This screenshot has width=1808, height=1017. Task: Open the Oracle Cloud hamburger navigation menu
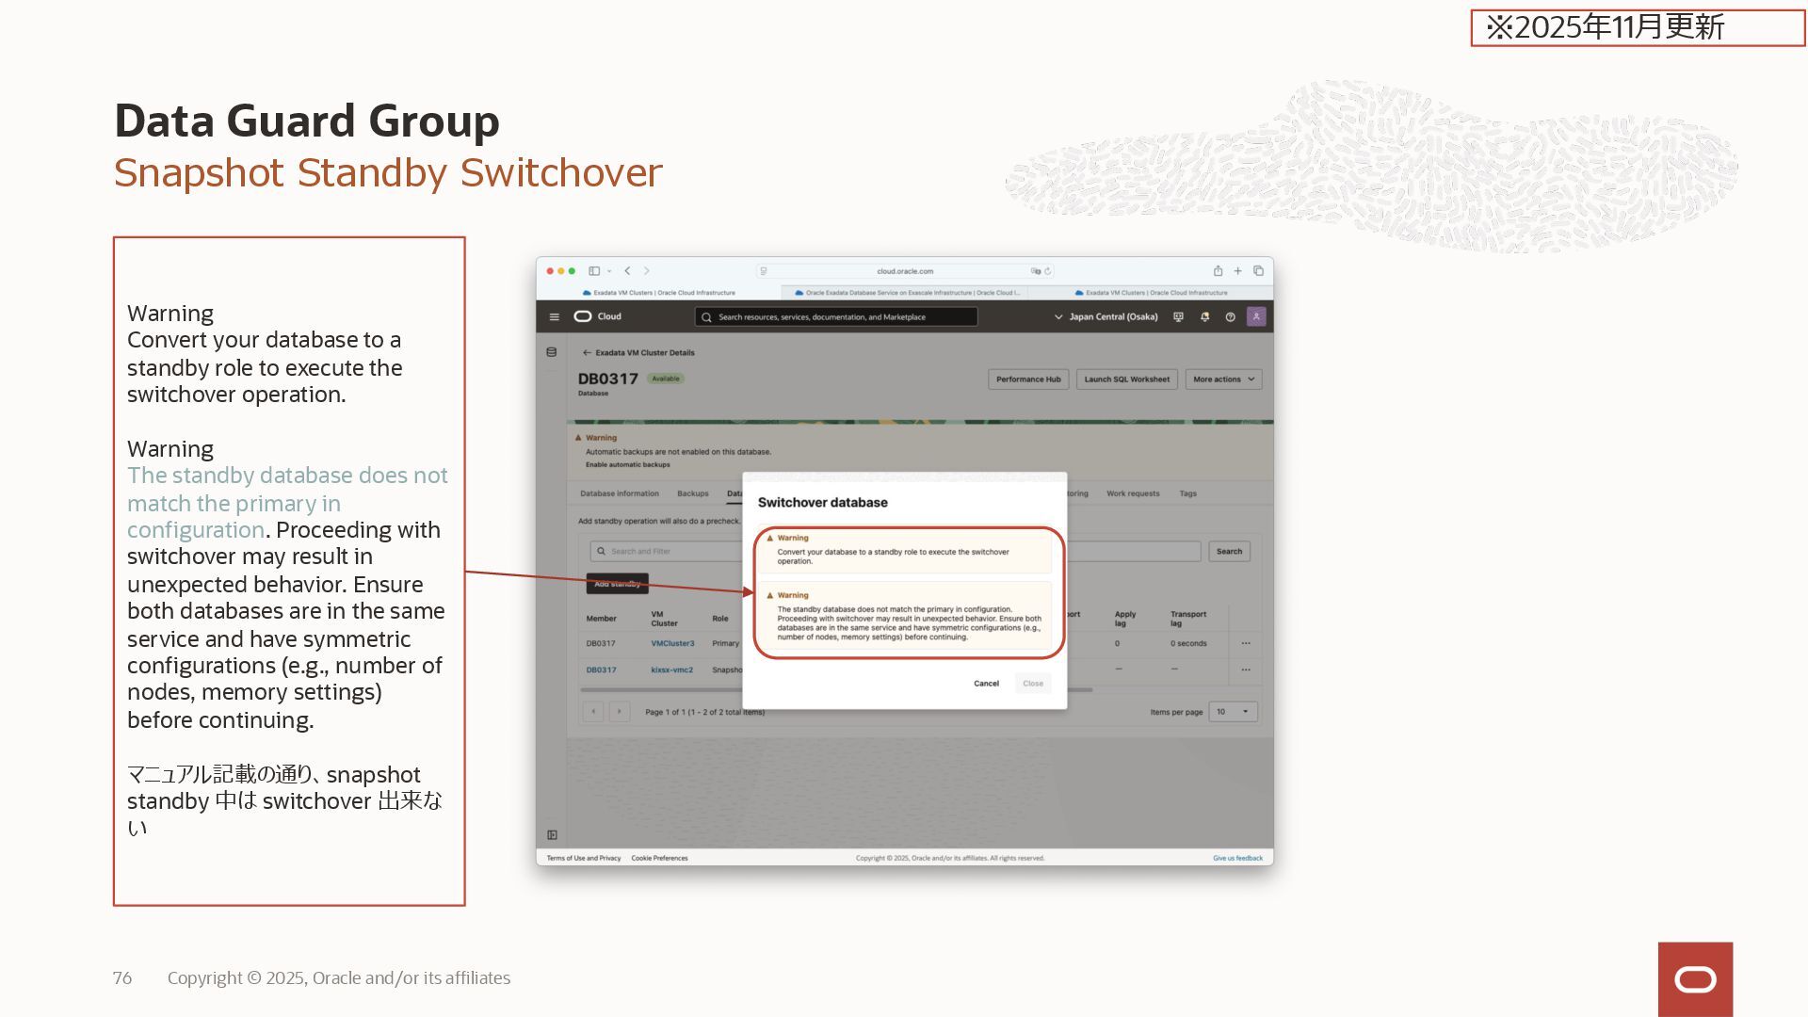pos(554,317)
